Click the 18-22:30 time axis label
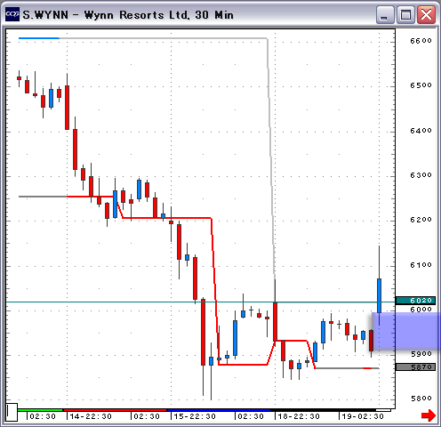441x427 pixels. tap(299, 416)
